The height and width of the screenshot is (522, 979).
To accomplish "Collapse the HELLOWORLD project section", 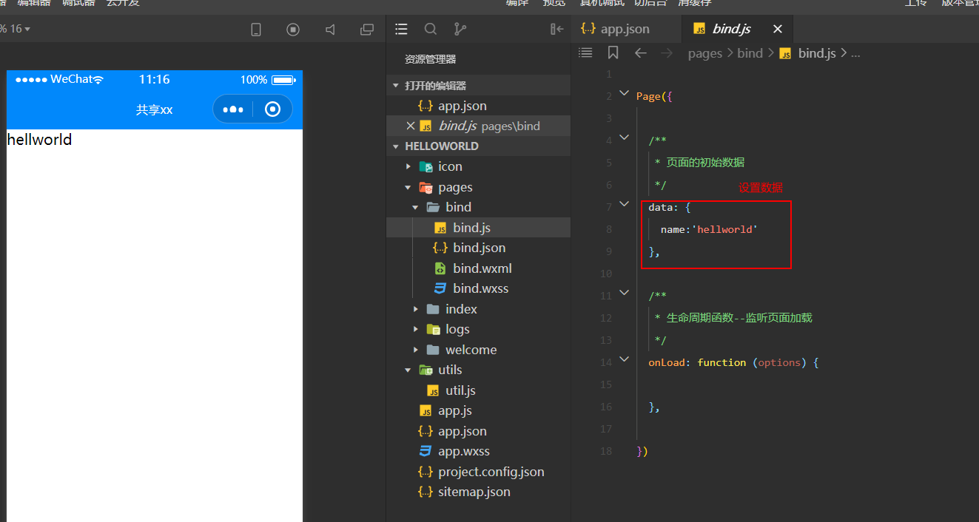I will click(396, 146).
